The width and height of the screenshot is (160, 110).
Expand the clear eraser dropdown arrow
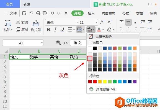click(x=113, y=30)
